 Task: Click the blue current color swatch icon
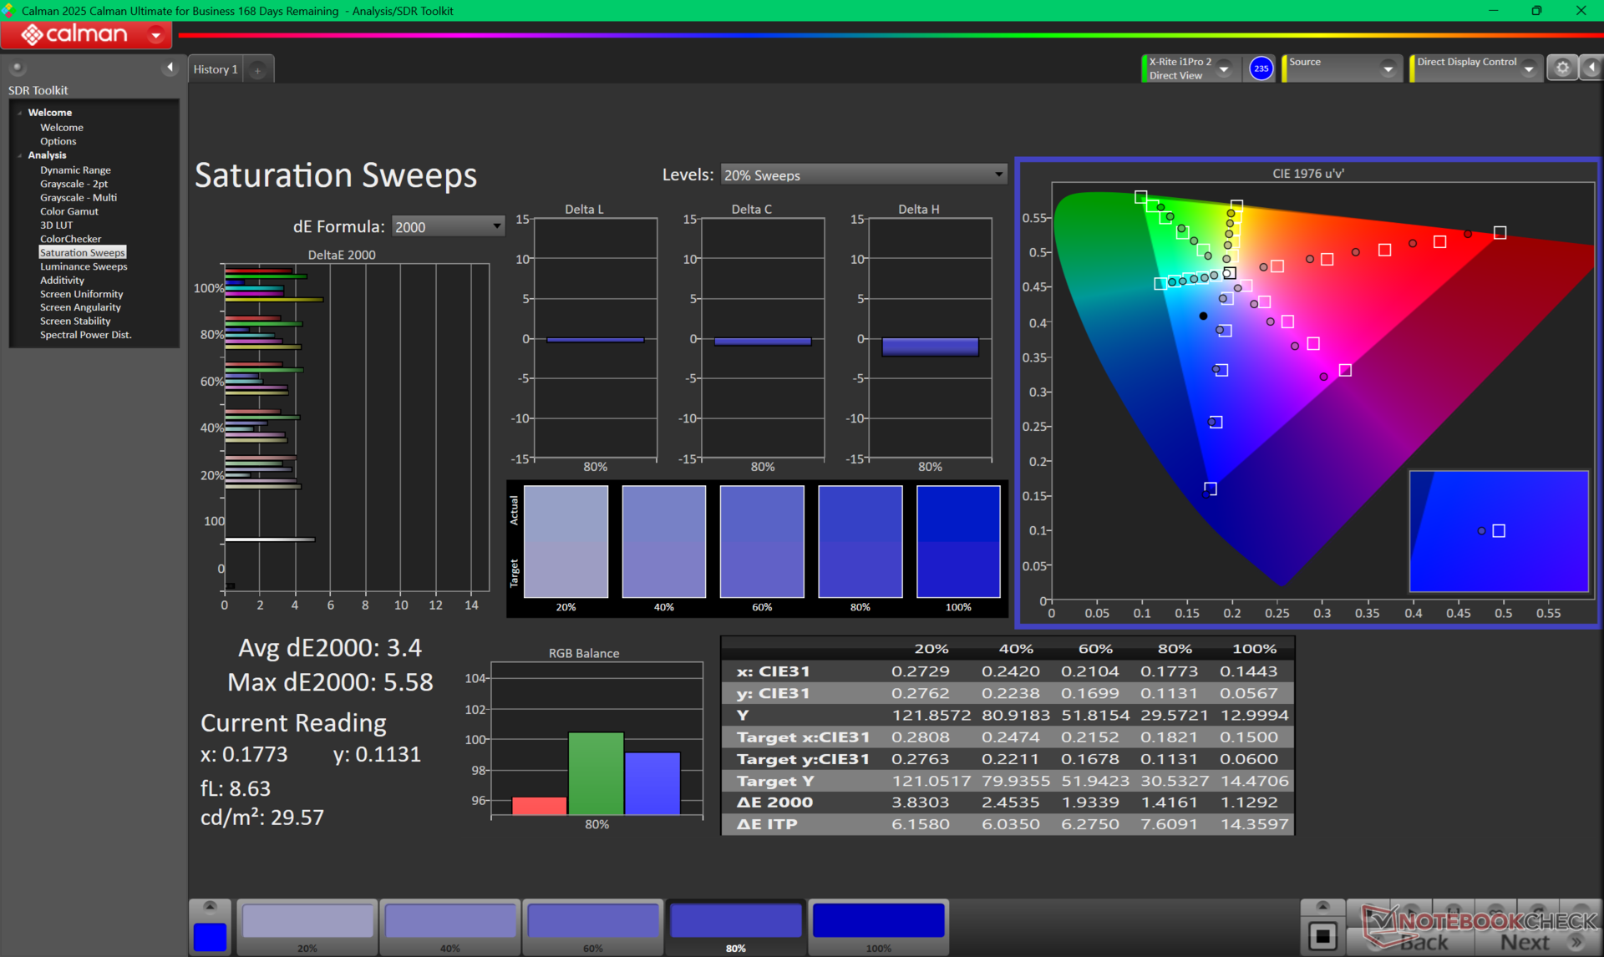pyautogui.click(x=210, y=936)
